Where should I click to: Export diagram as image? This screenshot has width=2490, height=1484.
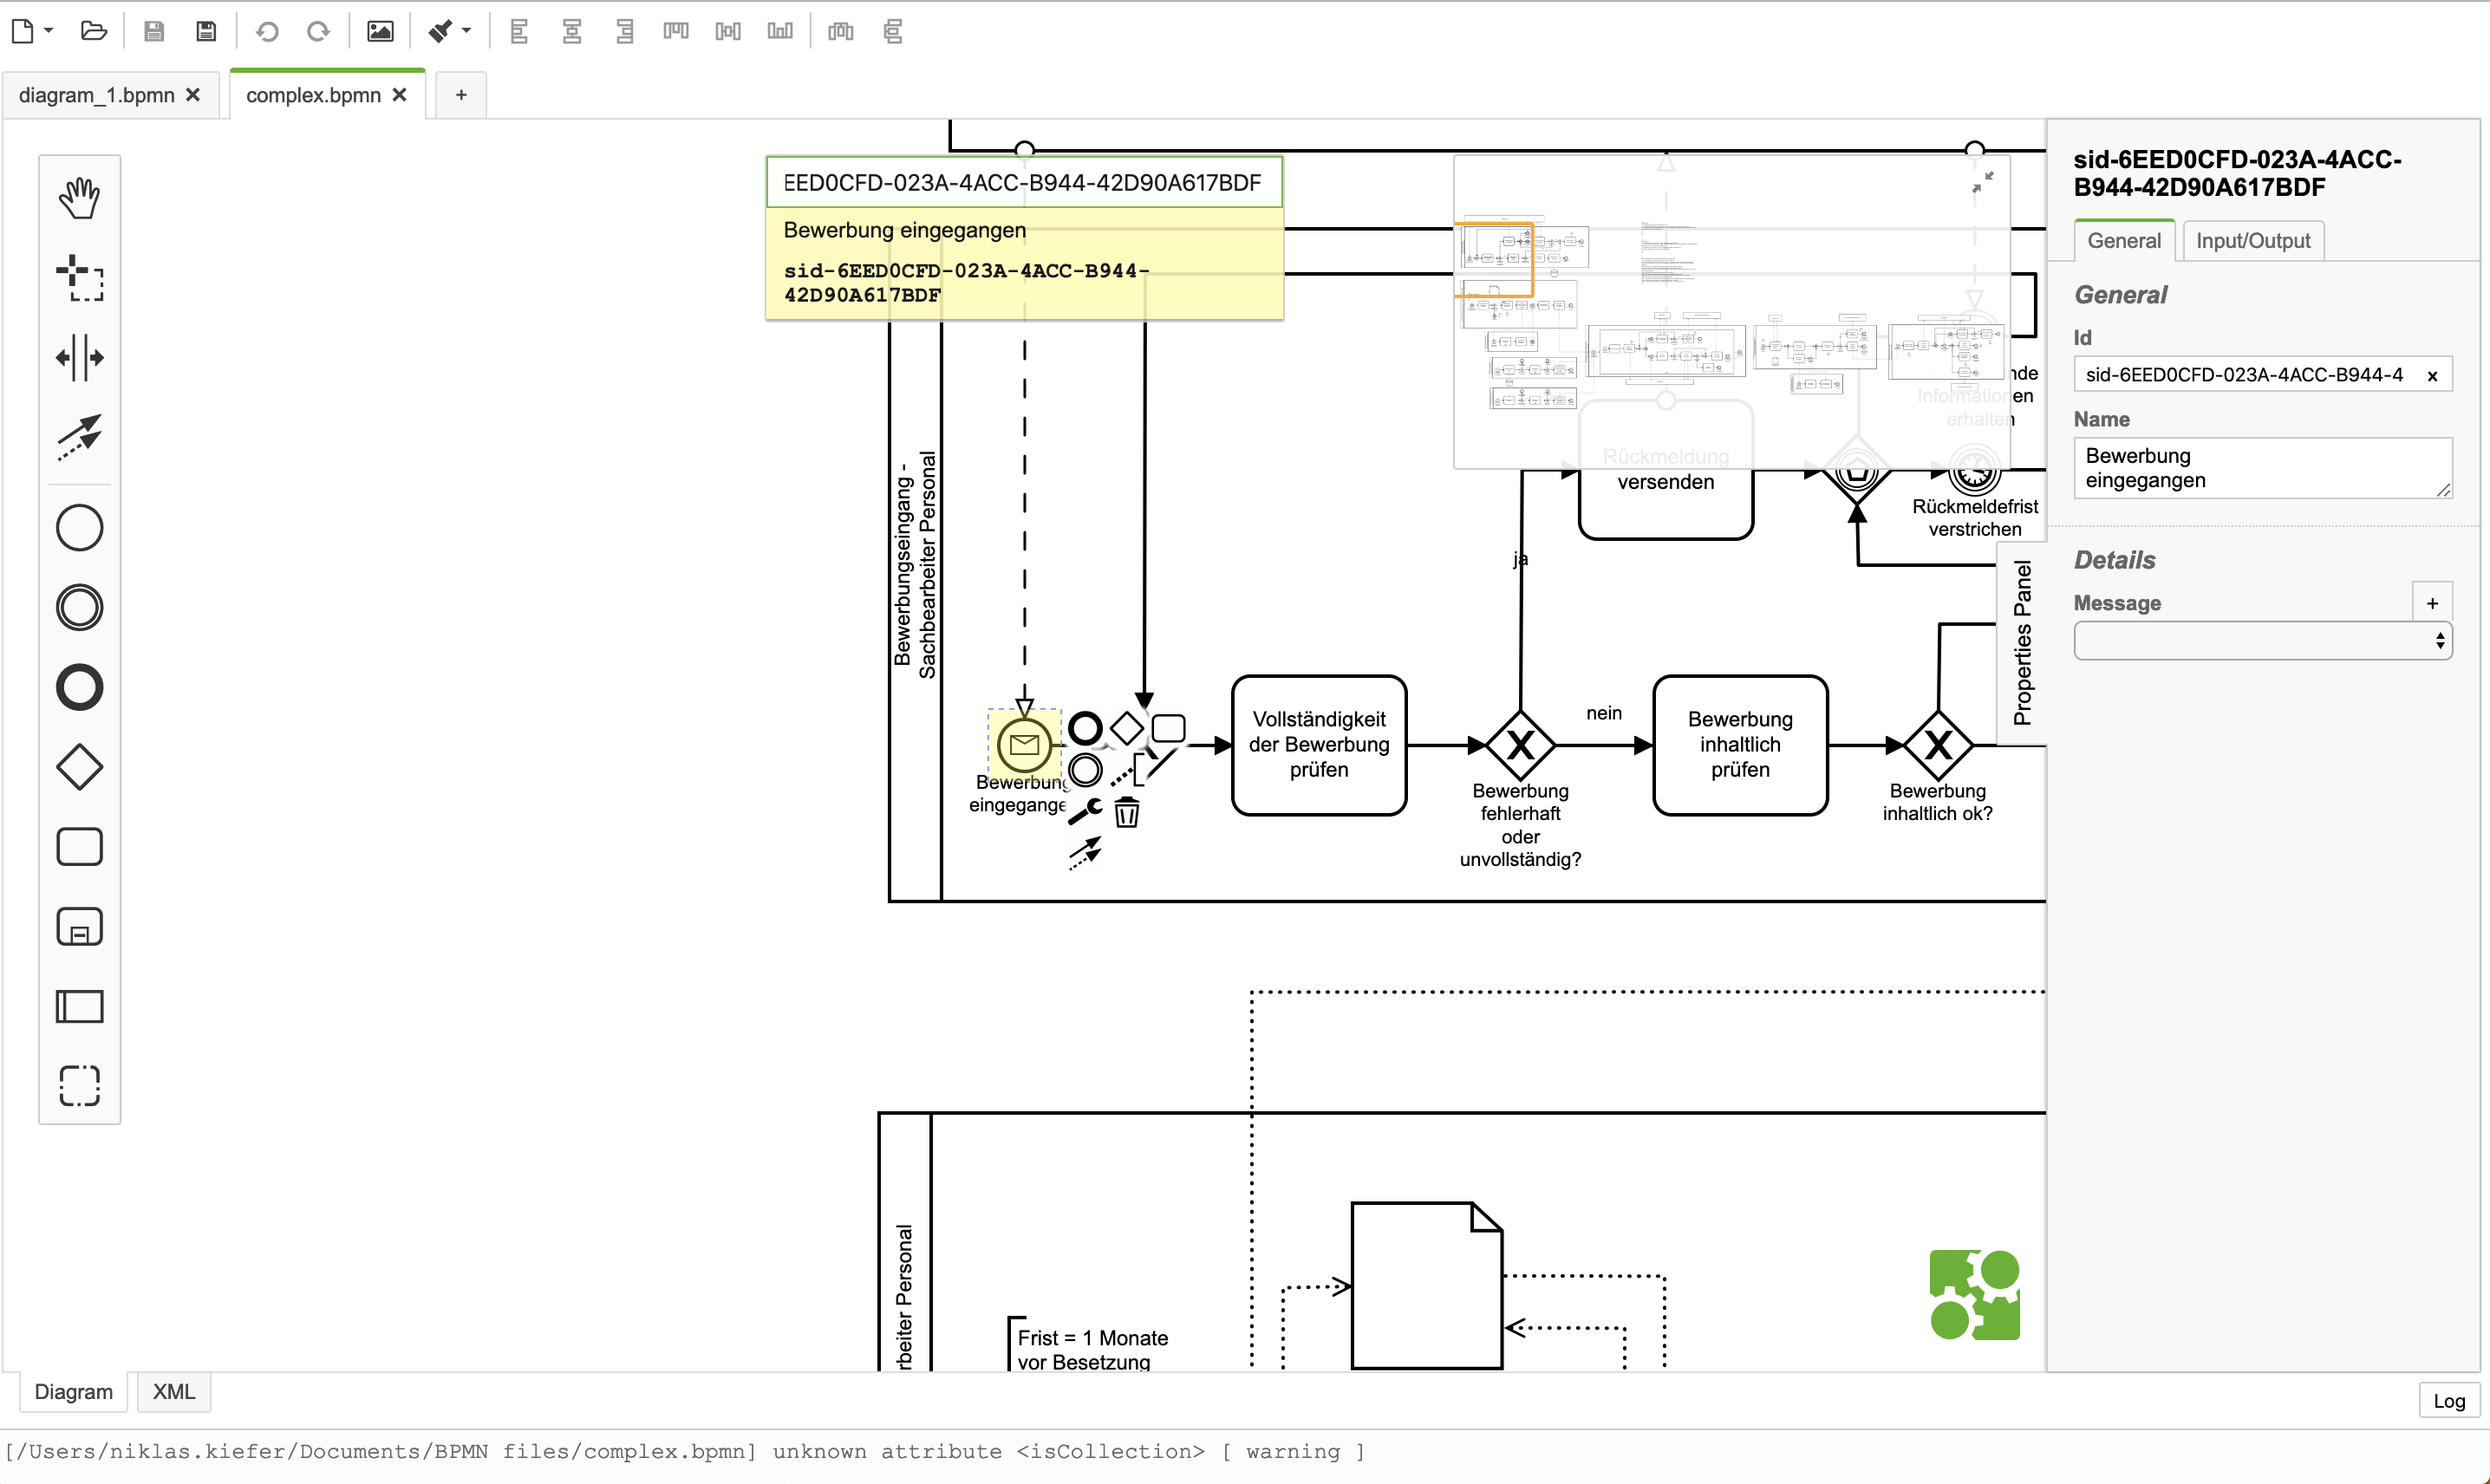(380, 31)
